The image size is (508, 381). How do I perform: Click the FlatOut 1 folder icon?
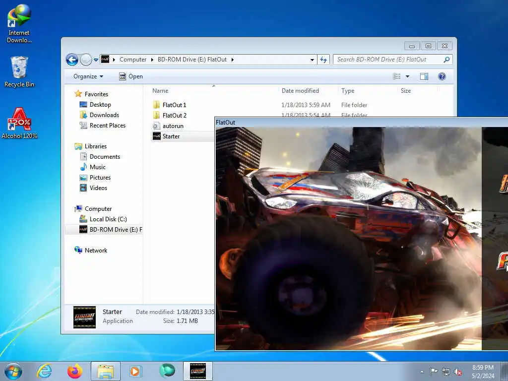point(156,105)
